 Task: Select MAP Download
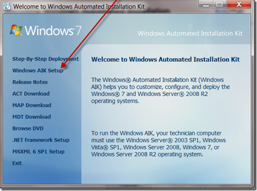[32, 105]
